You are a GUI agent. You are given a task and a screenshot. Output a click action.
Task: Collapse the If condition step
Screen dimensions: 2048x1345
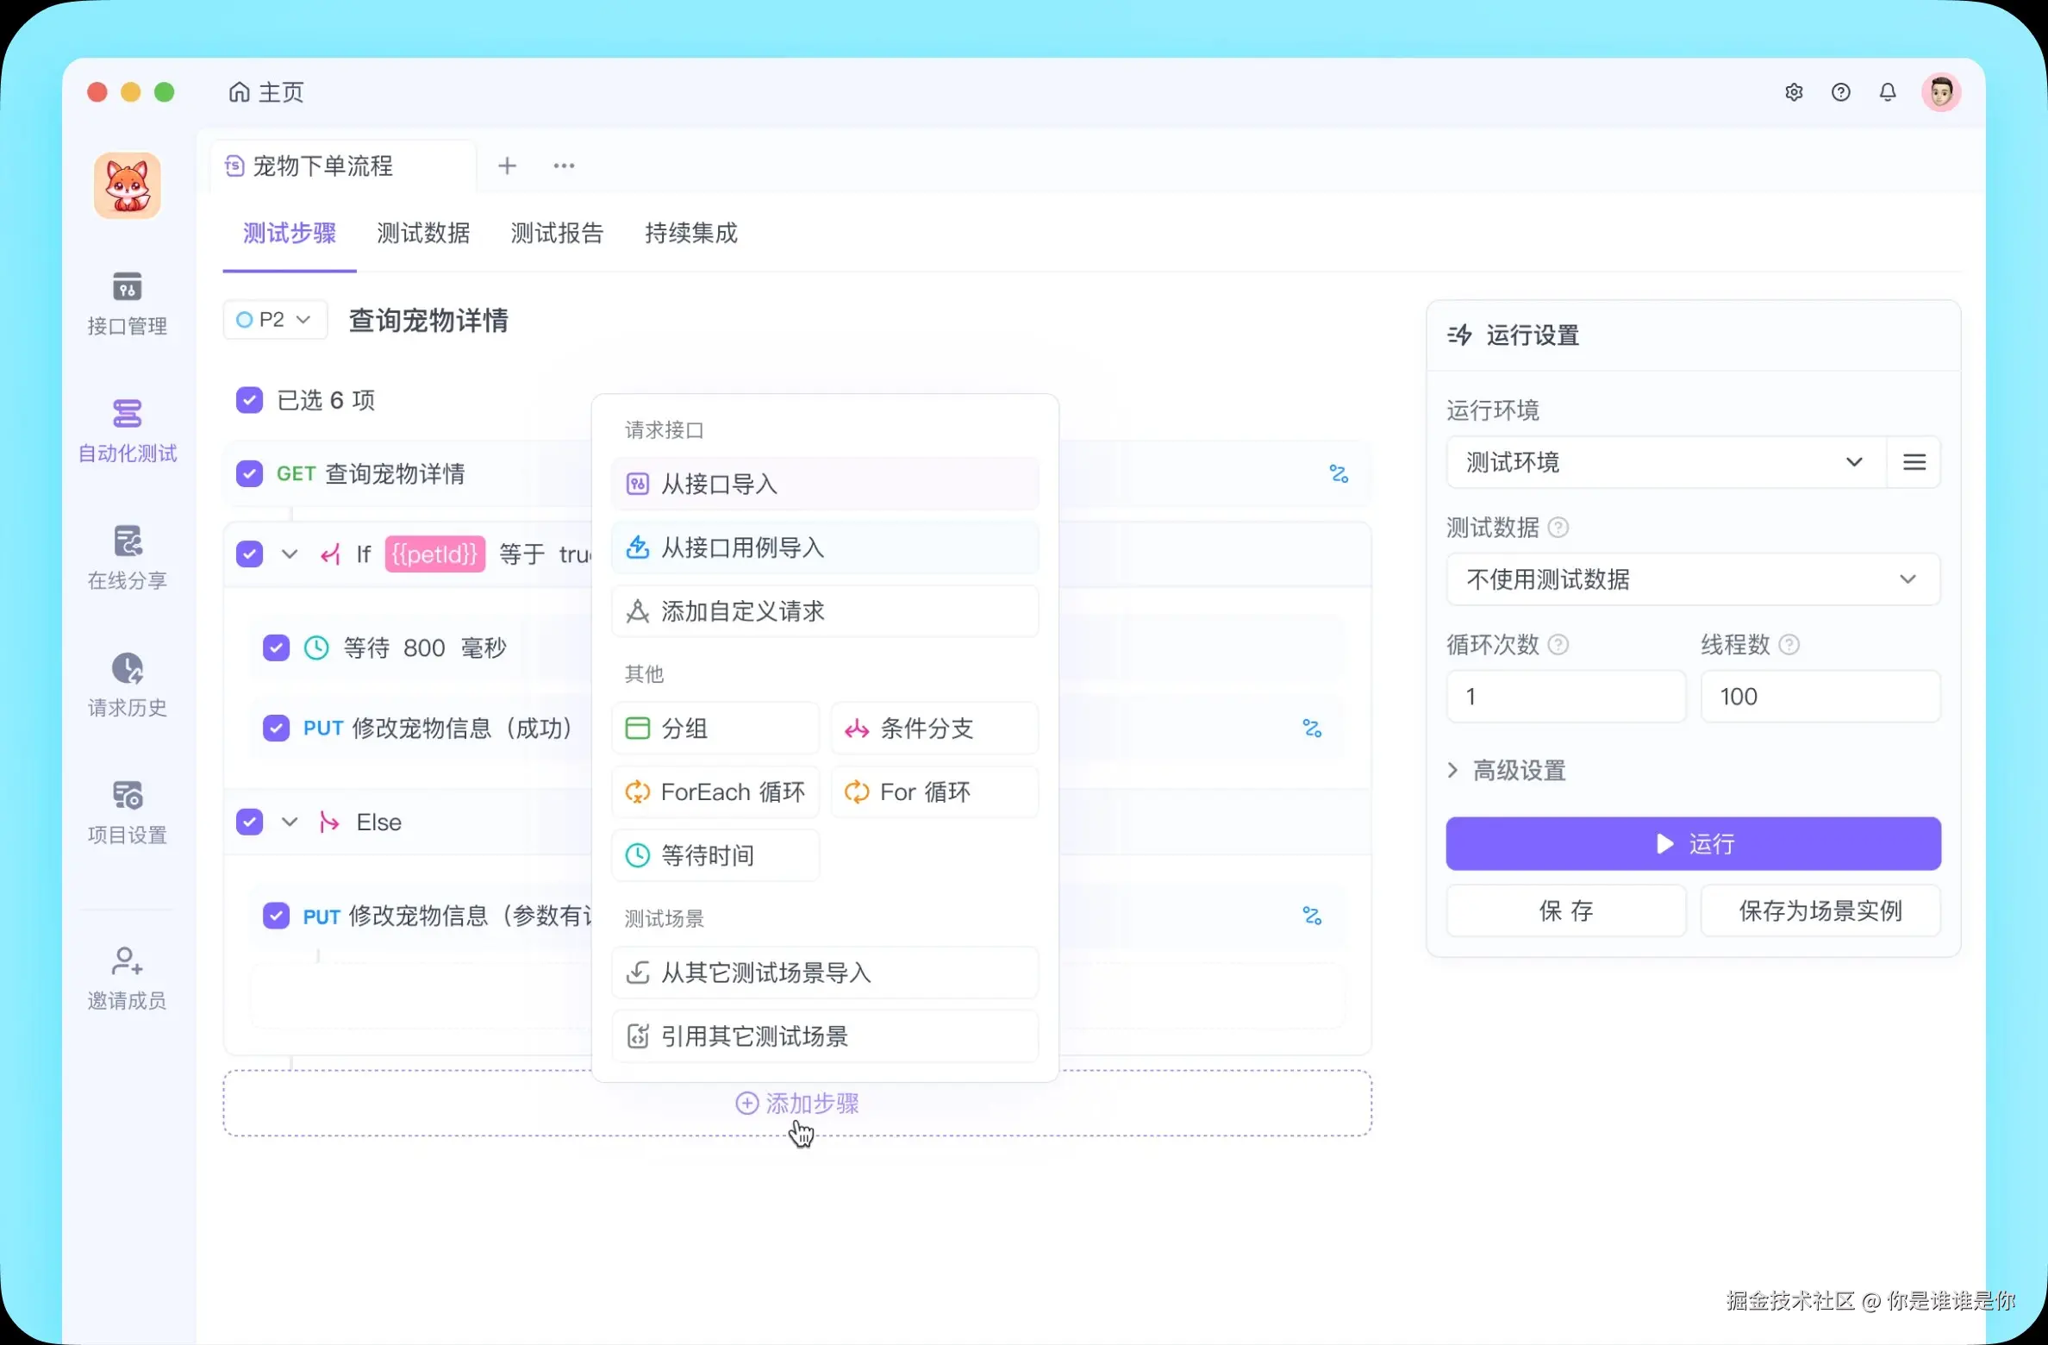click(x=290, y=554)
